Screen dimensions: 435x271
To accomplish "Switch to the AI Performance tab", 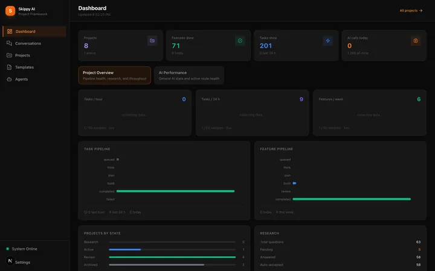I will click(189, 75).
